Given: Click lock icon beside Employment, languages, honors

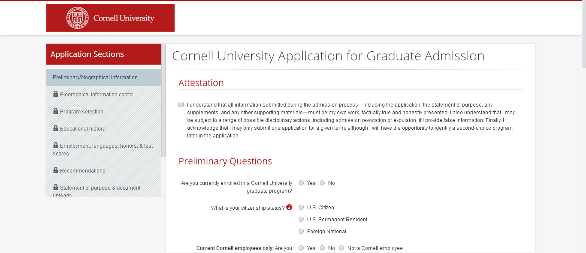Looking at the screenshot, I should tap(56, 146).
